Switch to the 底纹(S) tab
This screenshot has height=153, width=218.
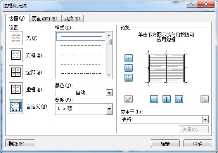[72, 19]
